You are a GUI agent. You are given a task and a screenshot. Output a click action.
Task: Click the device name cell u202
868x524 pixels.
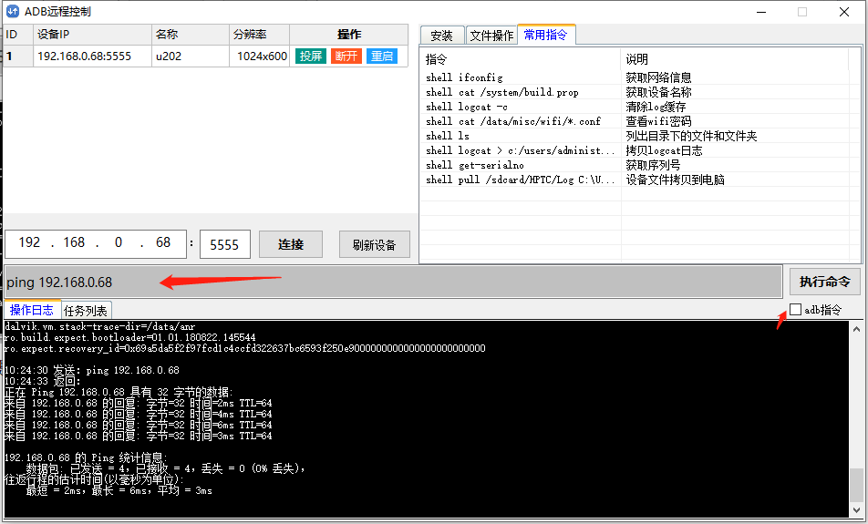click(191, 56)
